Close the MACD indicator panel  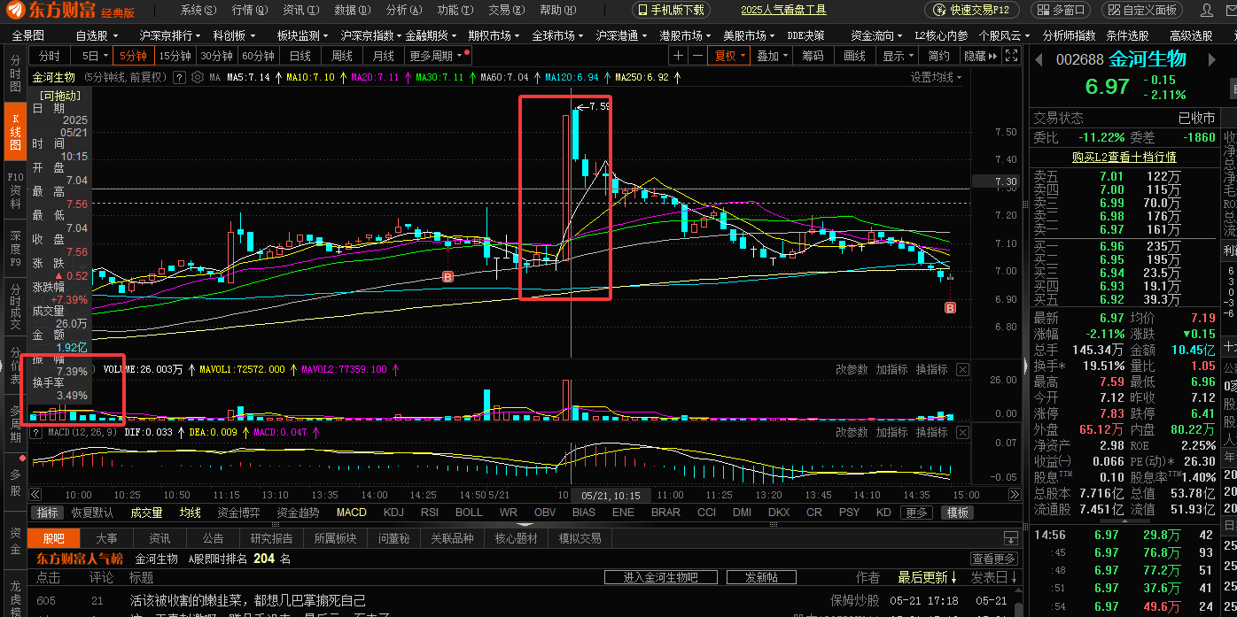(x=962, y=432)
